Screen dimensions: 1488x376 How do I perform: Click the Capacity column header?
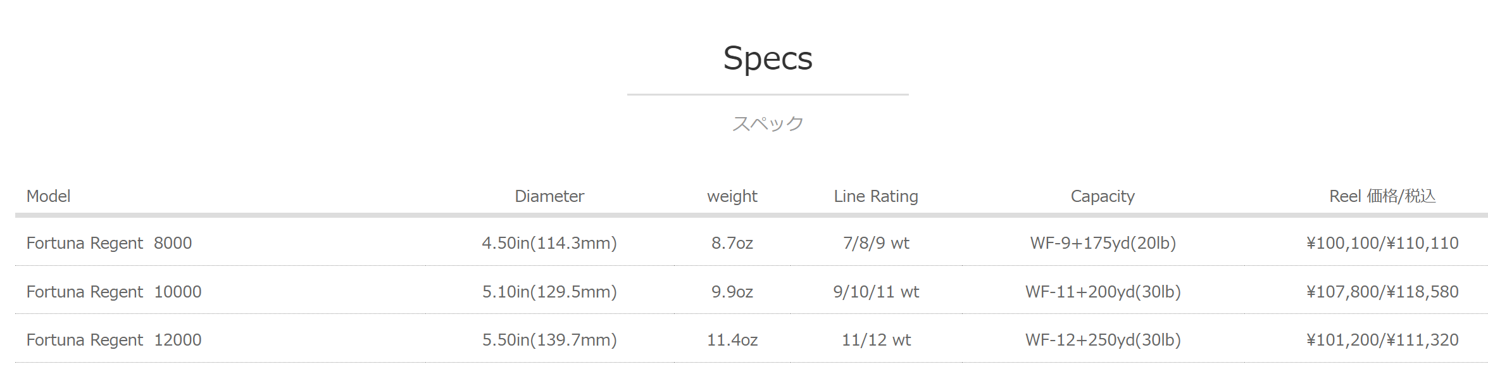click(x=1103, y=196)
